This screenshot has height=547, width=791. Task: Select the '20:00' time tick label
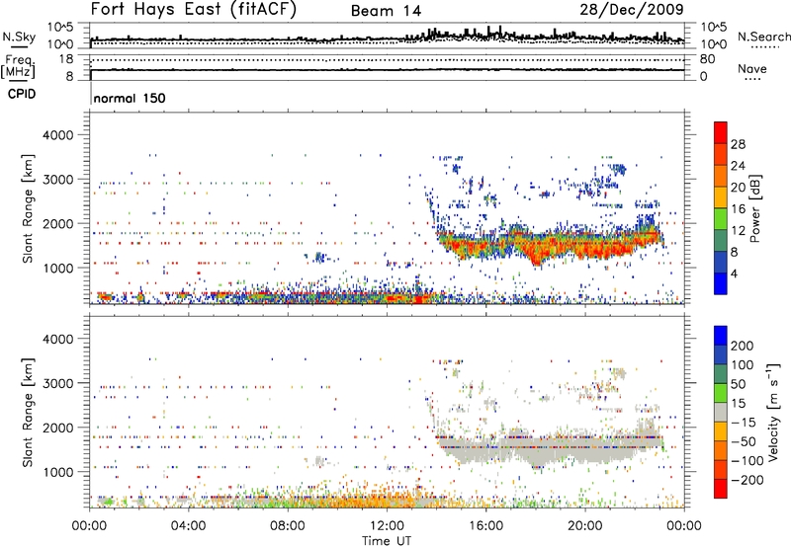coord(584,526)
